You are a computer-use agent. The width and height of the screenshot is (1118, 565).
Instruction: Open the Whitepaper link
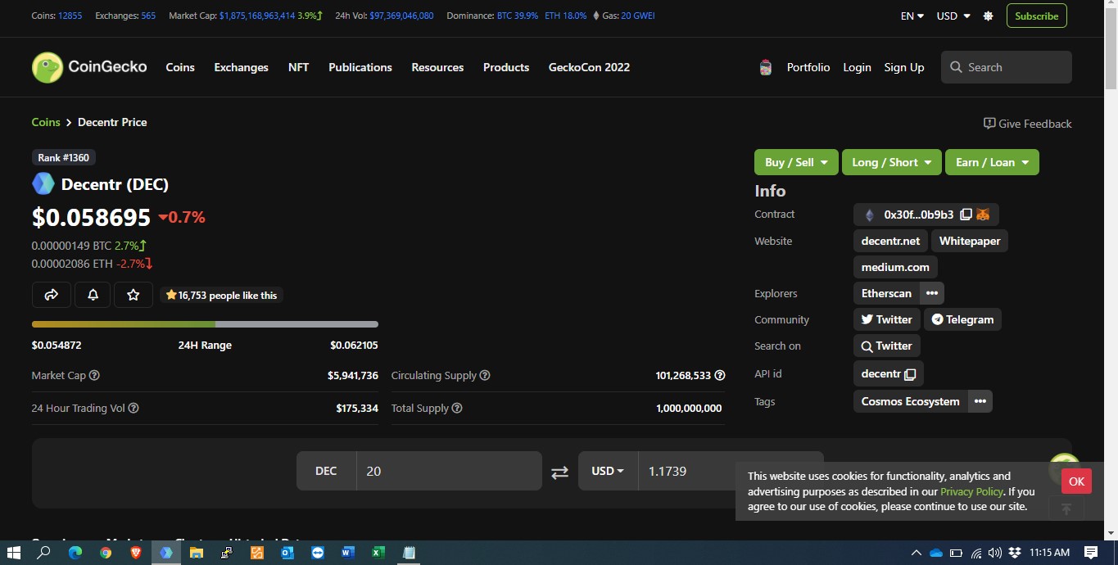970,241
